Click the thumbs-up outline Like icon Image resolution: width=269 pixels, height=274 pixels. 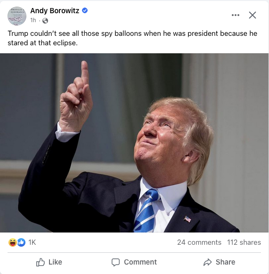click(x=41, y=262)
